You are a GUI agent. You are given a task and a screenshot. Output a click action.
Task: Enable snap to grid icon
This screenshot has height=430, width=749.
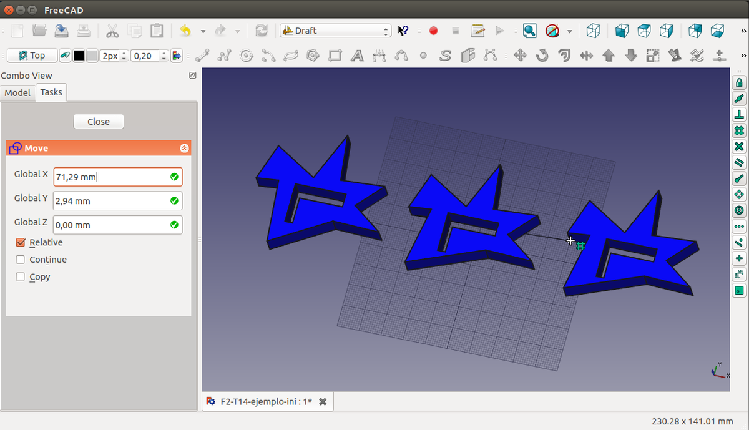coord(739,130)
